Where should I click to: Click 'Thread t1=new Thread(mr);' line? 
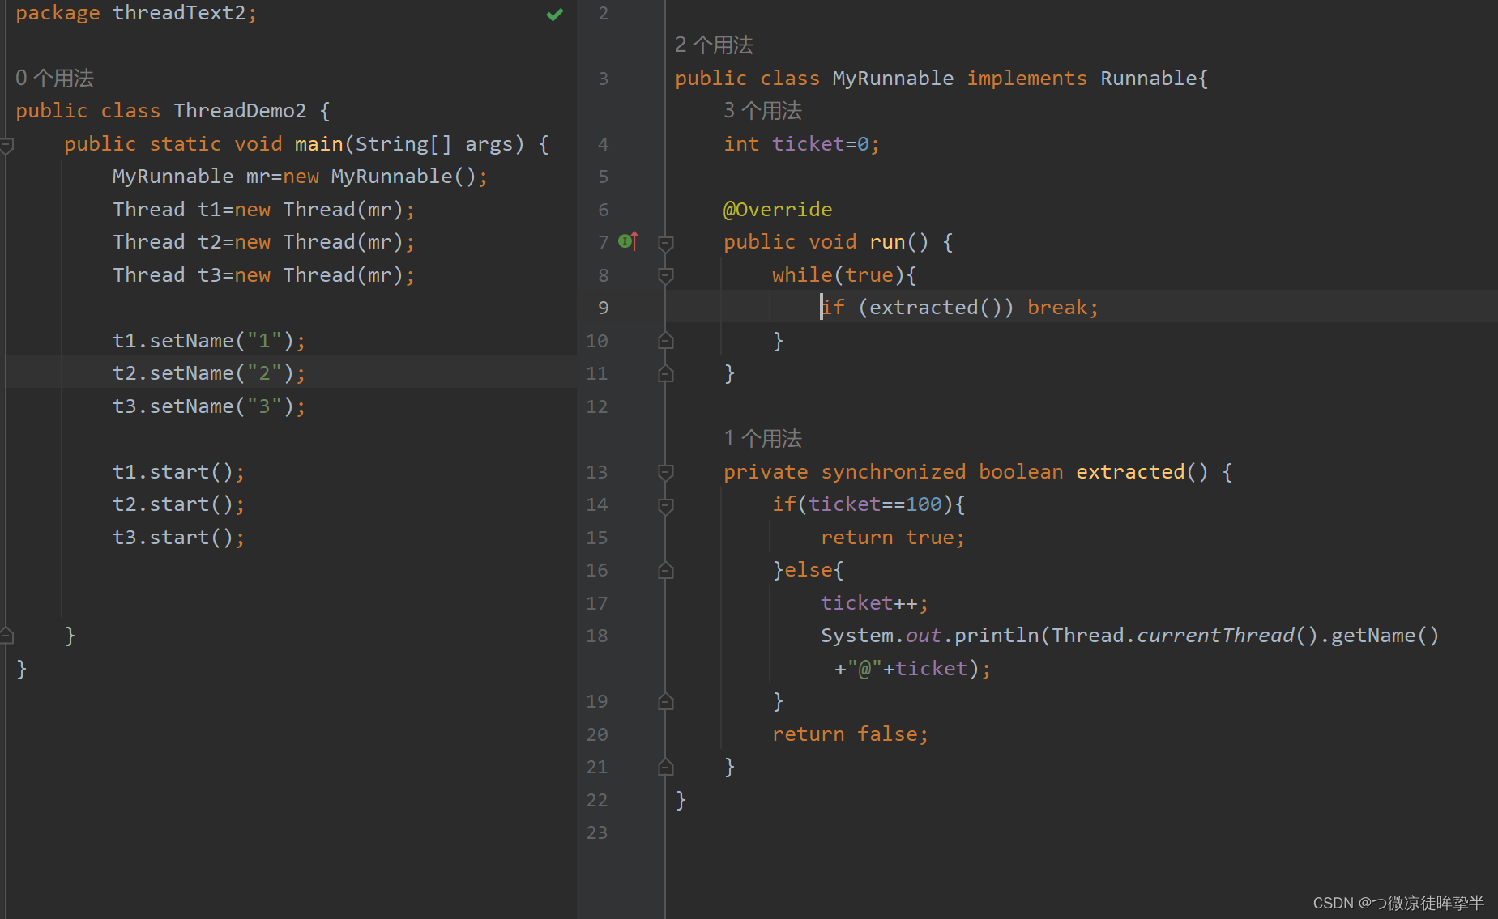(263, 210)
